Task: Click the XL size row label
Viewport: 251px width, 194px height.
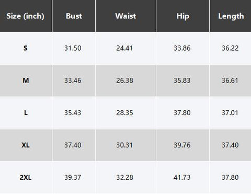Action: point(26,145)
